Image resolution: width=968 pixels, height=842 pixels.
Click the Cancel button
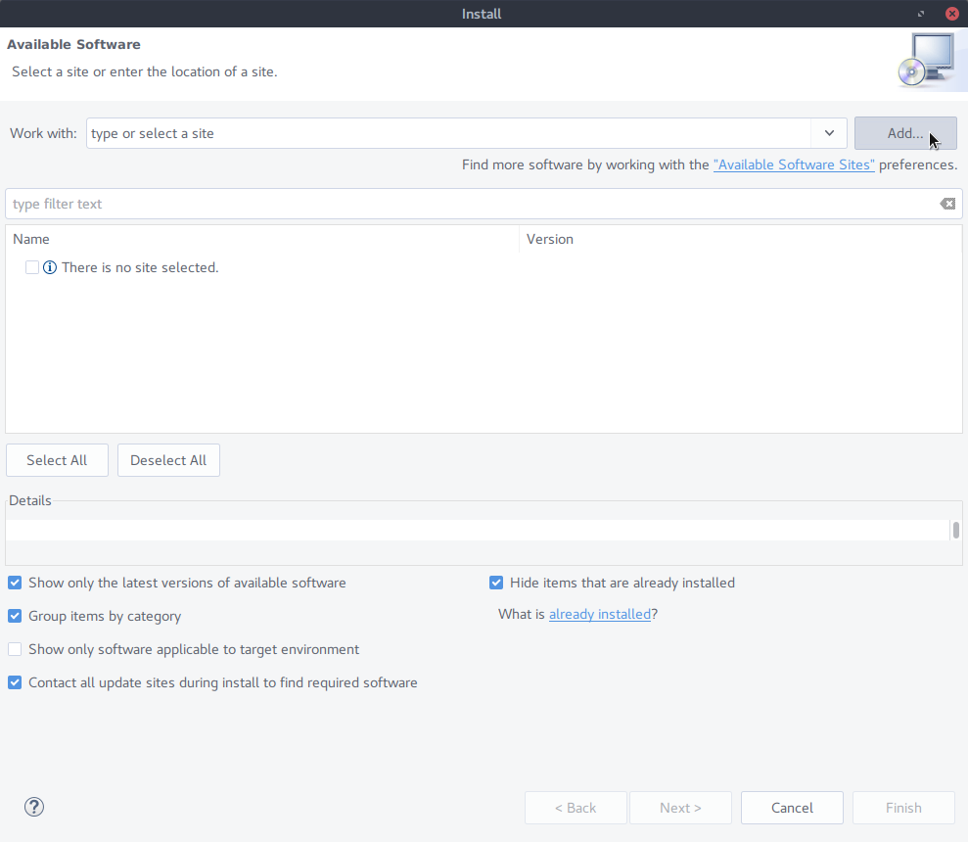(792, 808)
